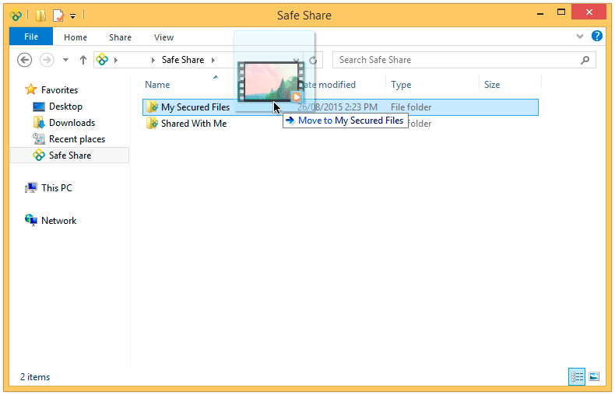Click the My Secured Files folder icon
Viewport: 615px width, 395px height.
(152, 107)
